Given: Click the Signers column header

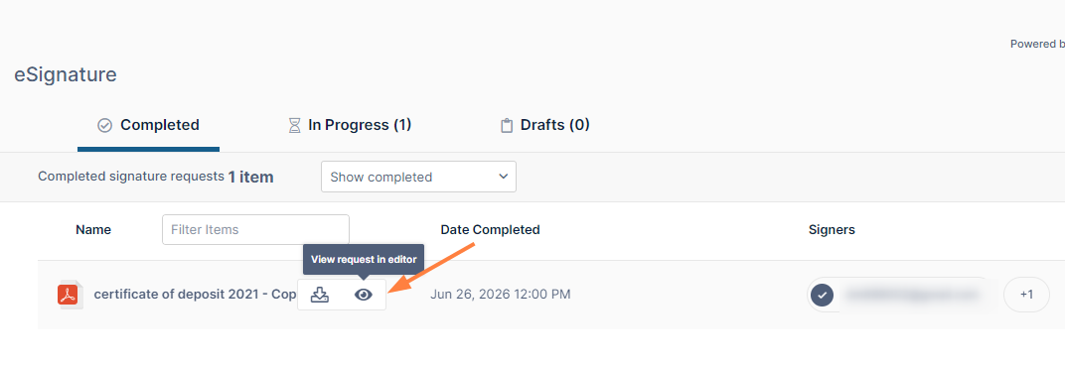Looking at the screenshot, I should tap(832, 230).
